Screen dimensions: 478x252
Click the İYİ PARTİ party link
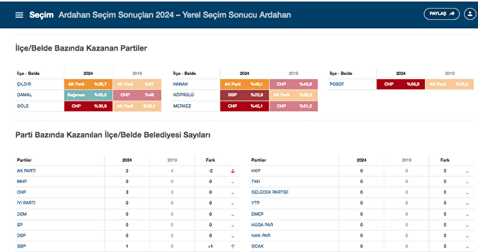pyautogui.click(x=26, y=203)
